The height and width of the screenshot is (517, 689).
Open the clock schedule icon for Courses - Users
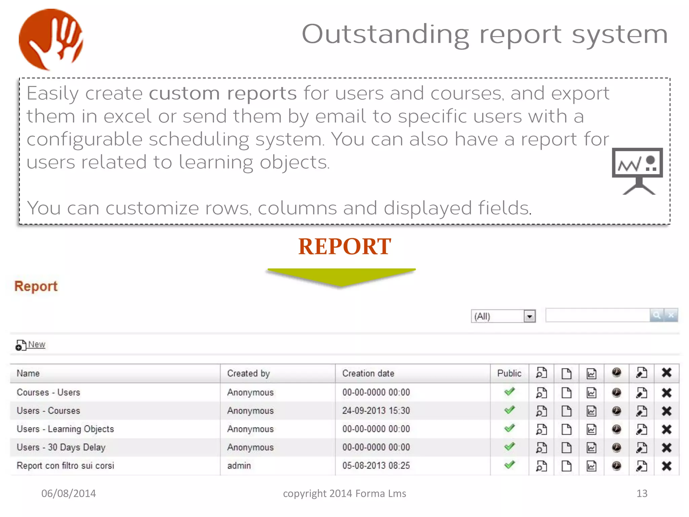tap(616, 392)
